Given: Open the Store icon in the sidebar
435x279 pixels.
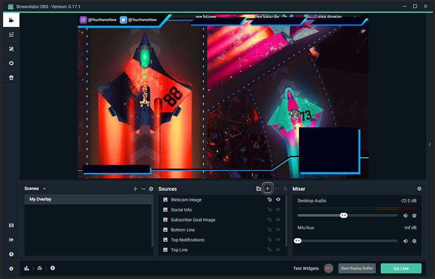Looking at the screenshot, I should 11,78.
